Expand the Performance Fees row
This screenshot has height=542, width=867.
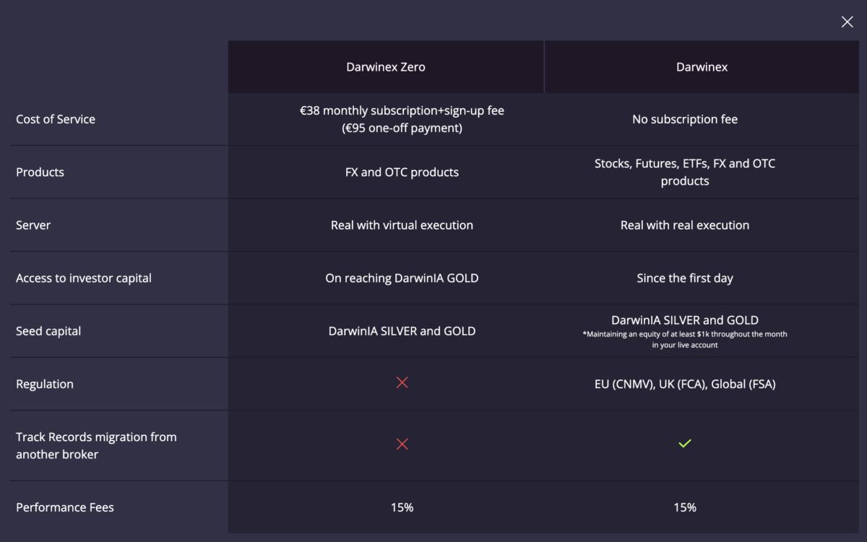[x=64, y=507]
